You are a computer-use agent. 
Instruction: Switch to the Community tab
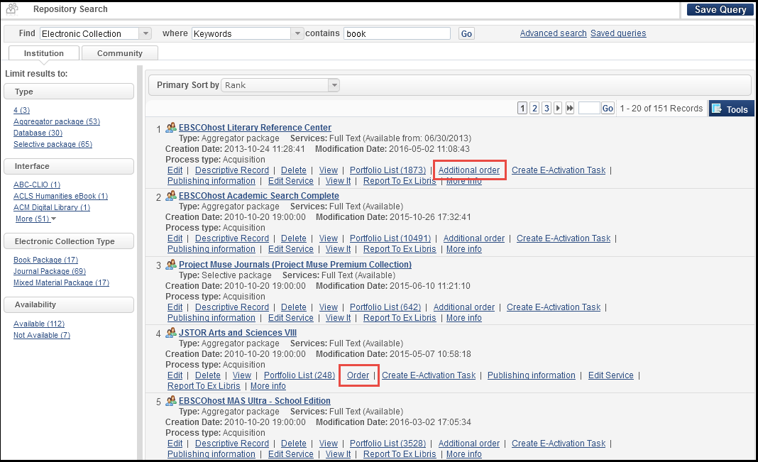(120, 53)
